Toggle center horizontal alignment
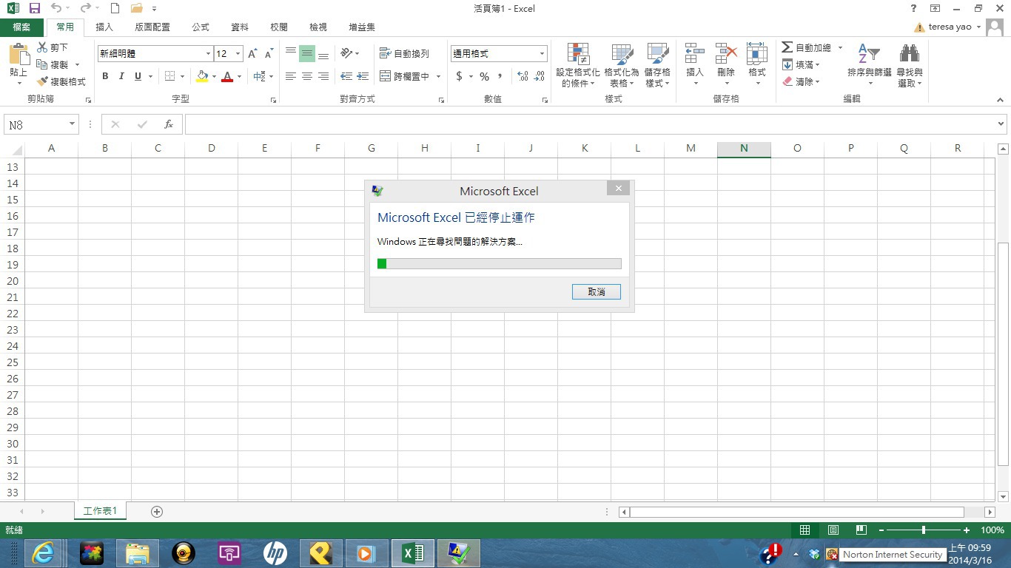This screenshot has width=1011, height=568. click(307, 76)
